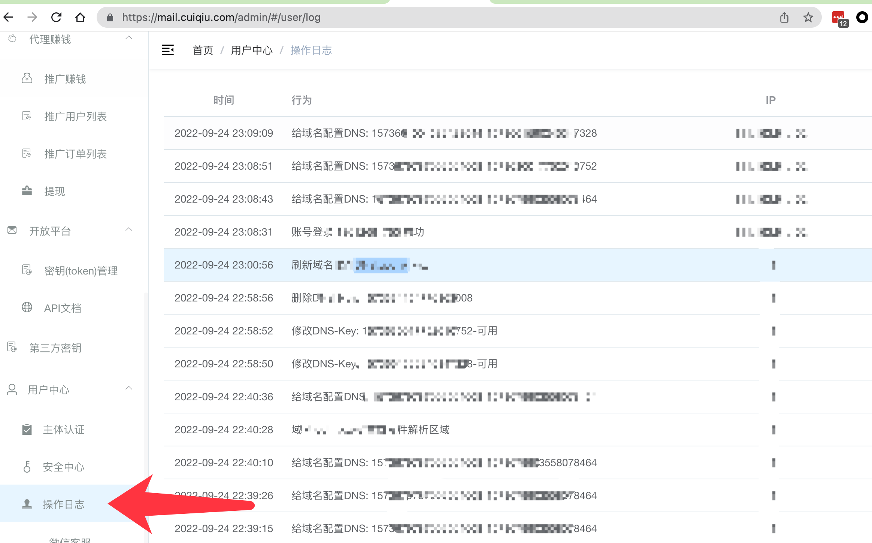Viewport: 872px width, 543px height.
Task: Bookmark page with the star icon
Action: click(x=808, y=17)
